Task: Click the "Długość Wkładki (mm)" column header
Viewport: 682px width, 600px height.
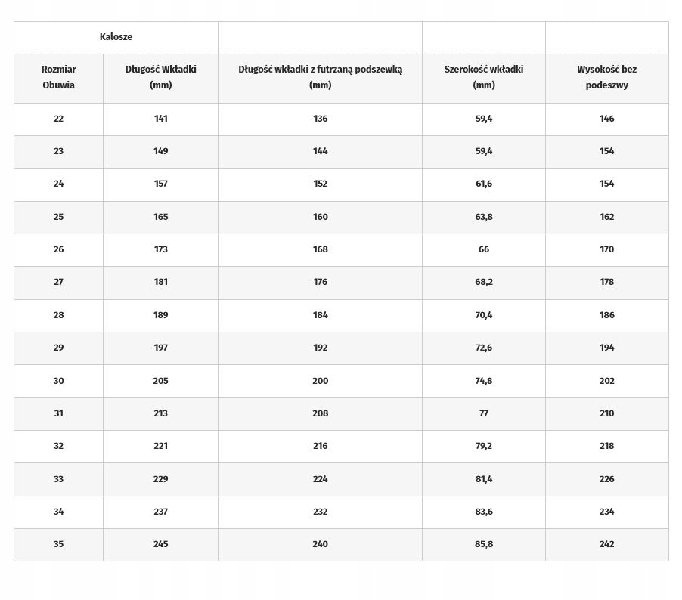Action: [160, 77]
